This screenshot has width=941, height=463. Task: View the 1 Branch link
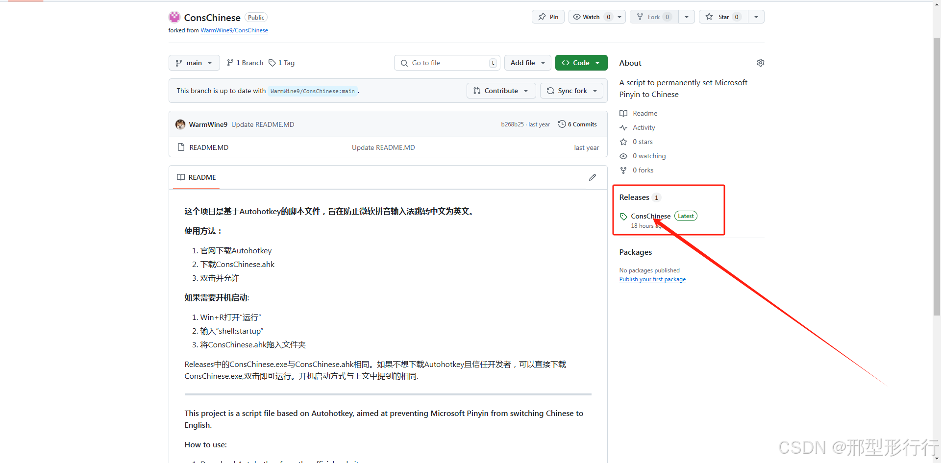(245, 63)
